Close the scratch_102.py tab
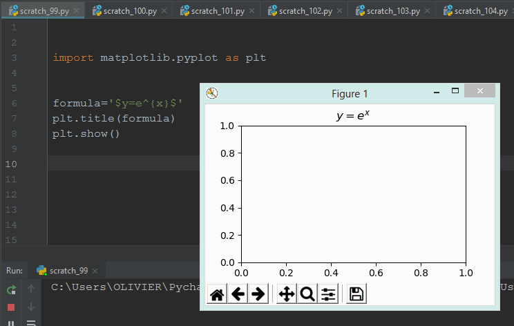Image resolution: width=514 pixels, height=326 pixels. (340, 11)
